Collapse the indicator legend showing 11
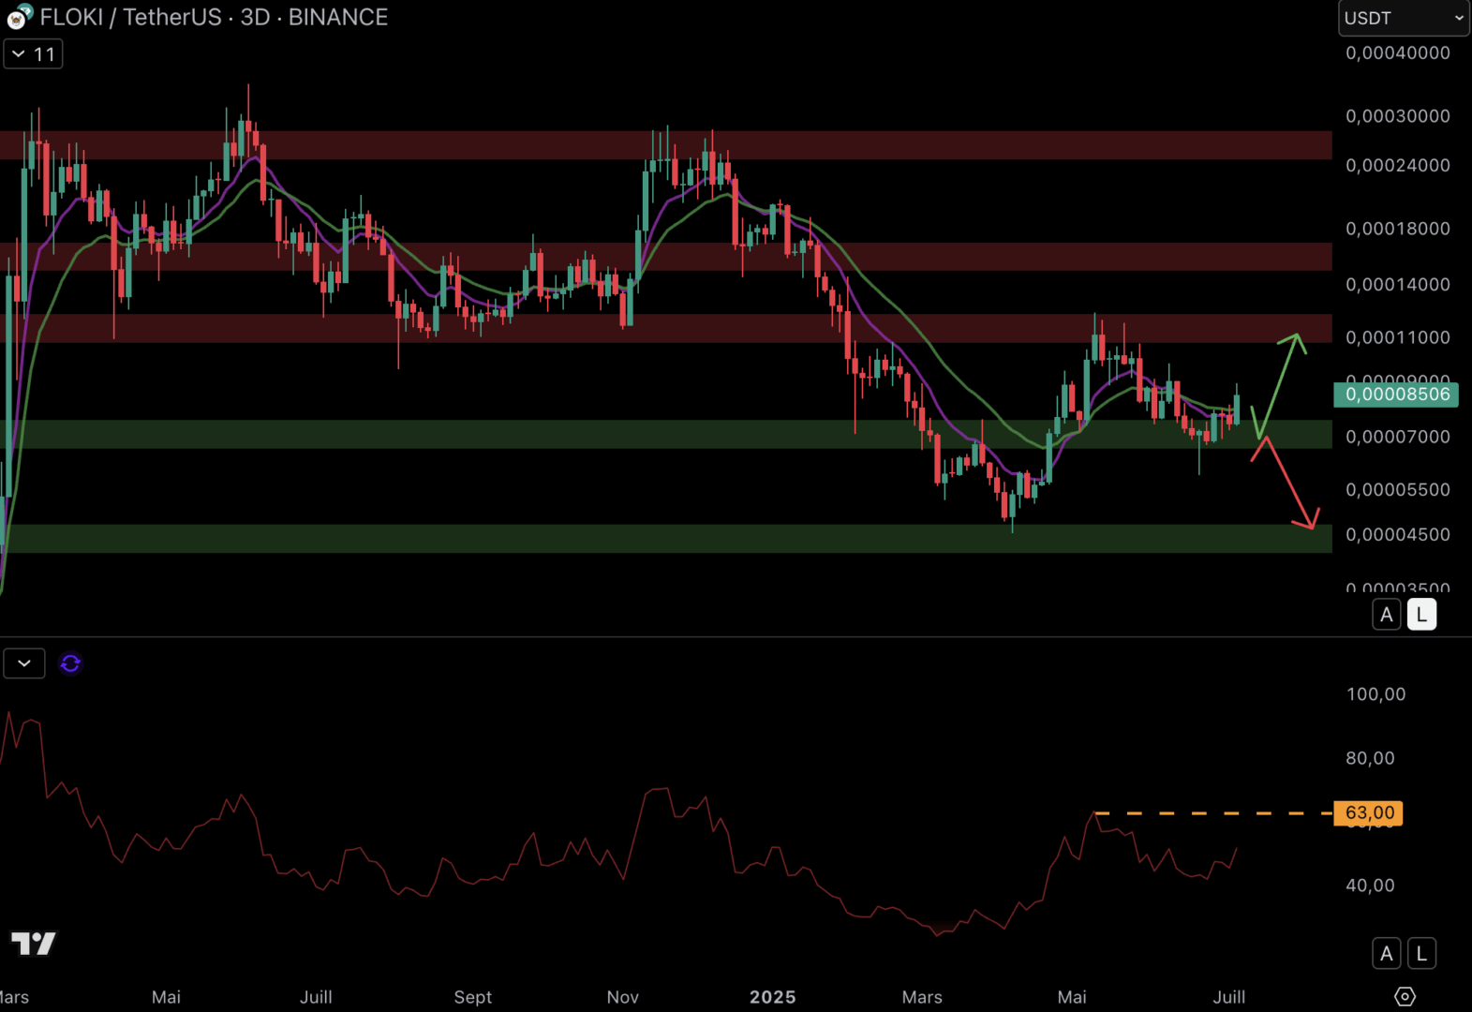The width and height of the screenshot is (1472, 1012). [33, 54]
